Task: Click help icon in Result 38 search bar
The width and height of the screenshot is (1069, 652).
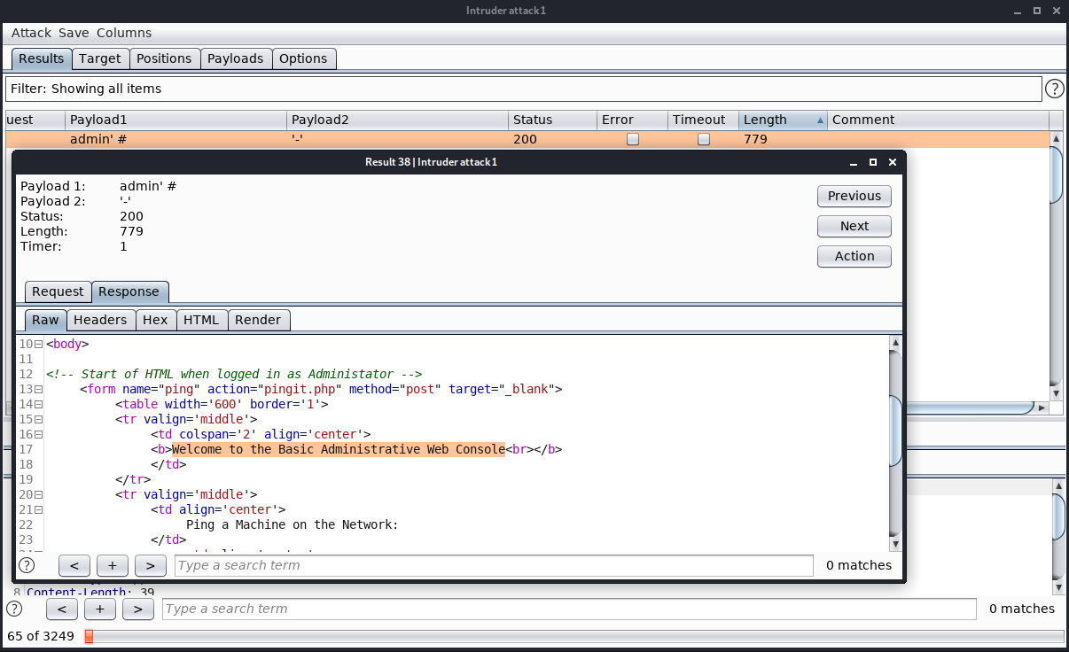Action: (27, 565)
